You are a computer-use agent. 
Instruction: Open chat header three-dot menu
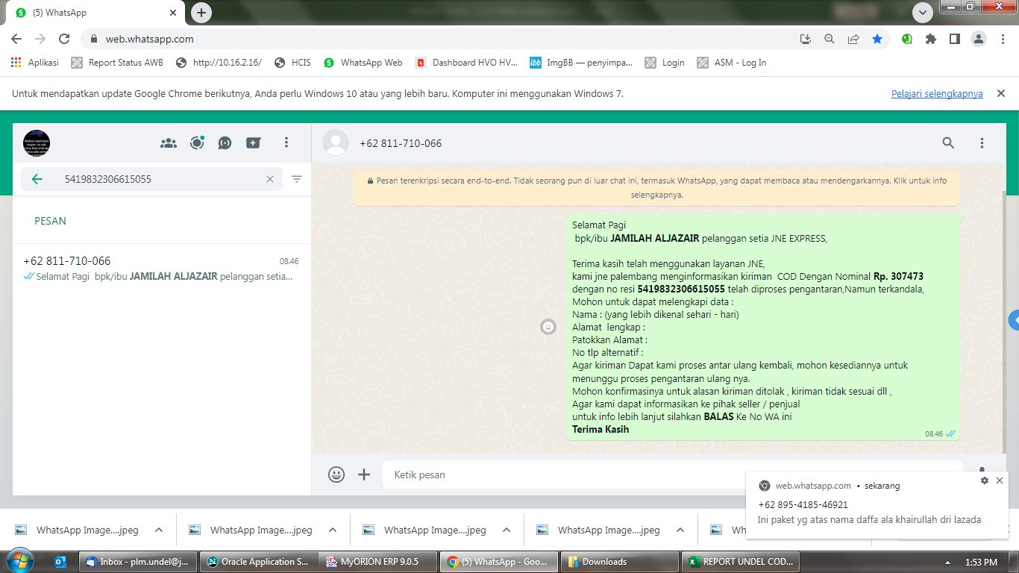[982, 143]
